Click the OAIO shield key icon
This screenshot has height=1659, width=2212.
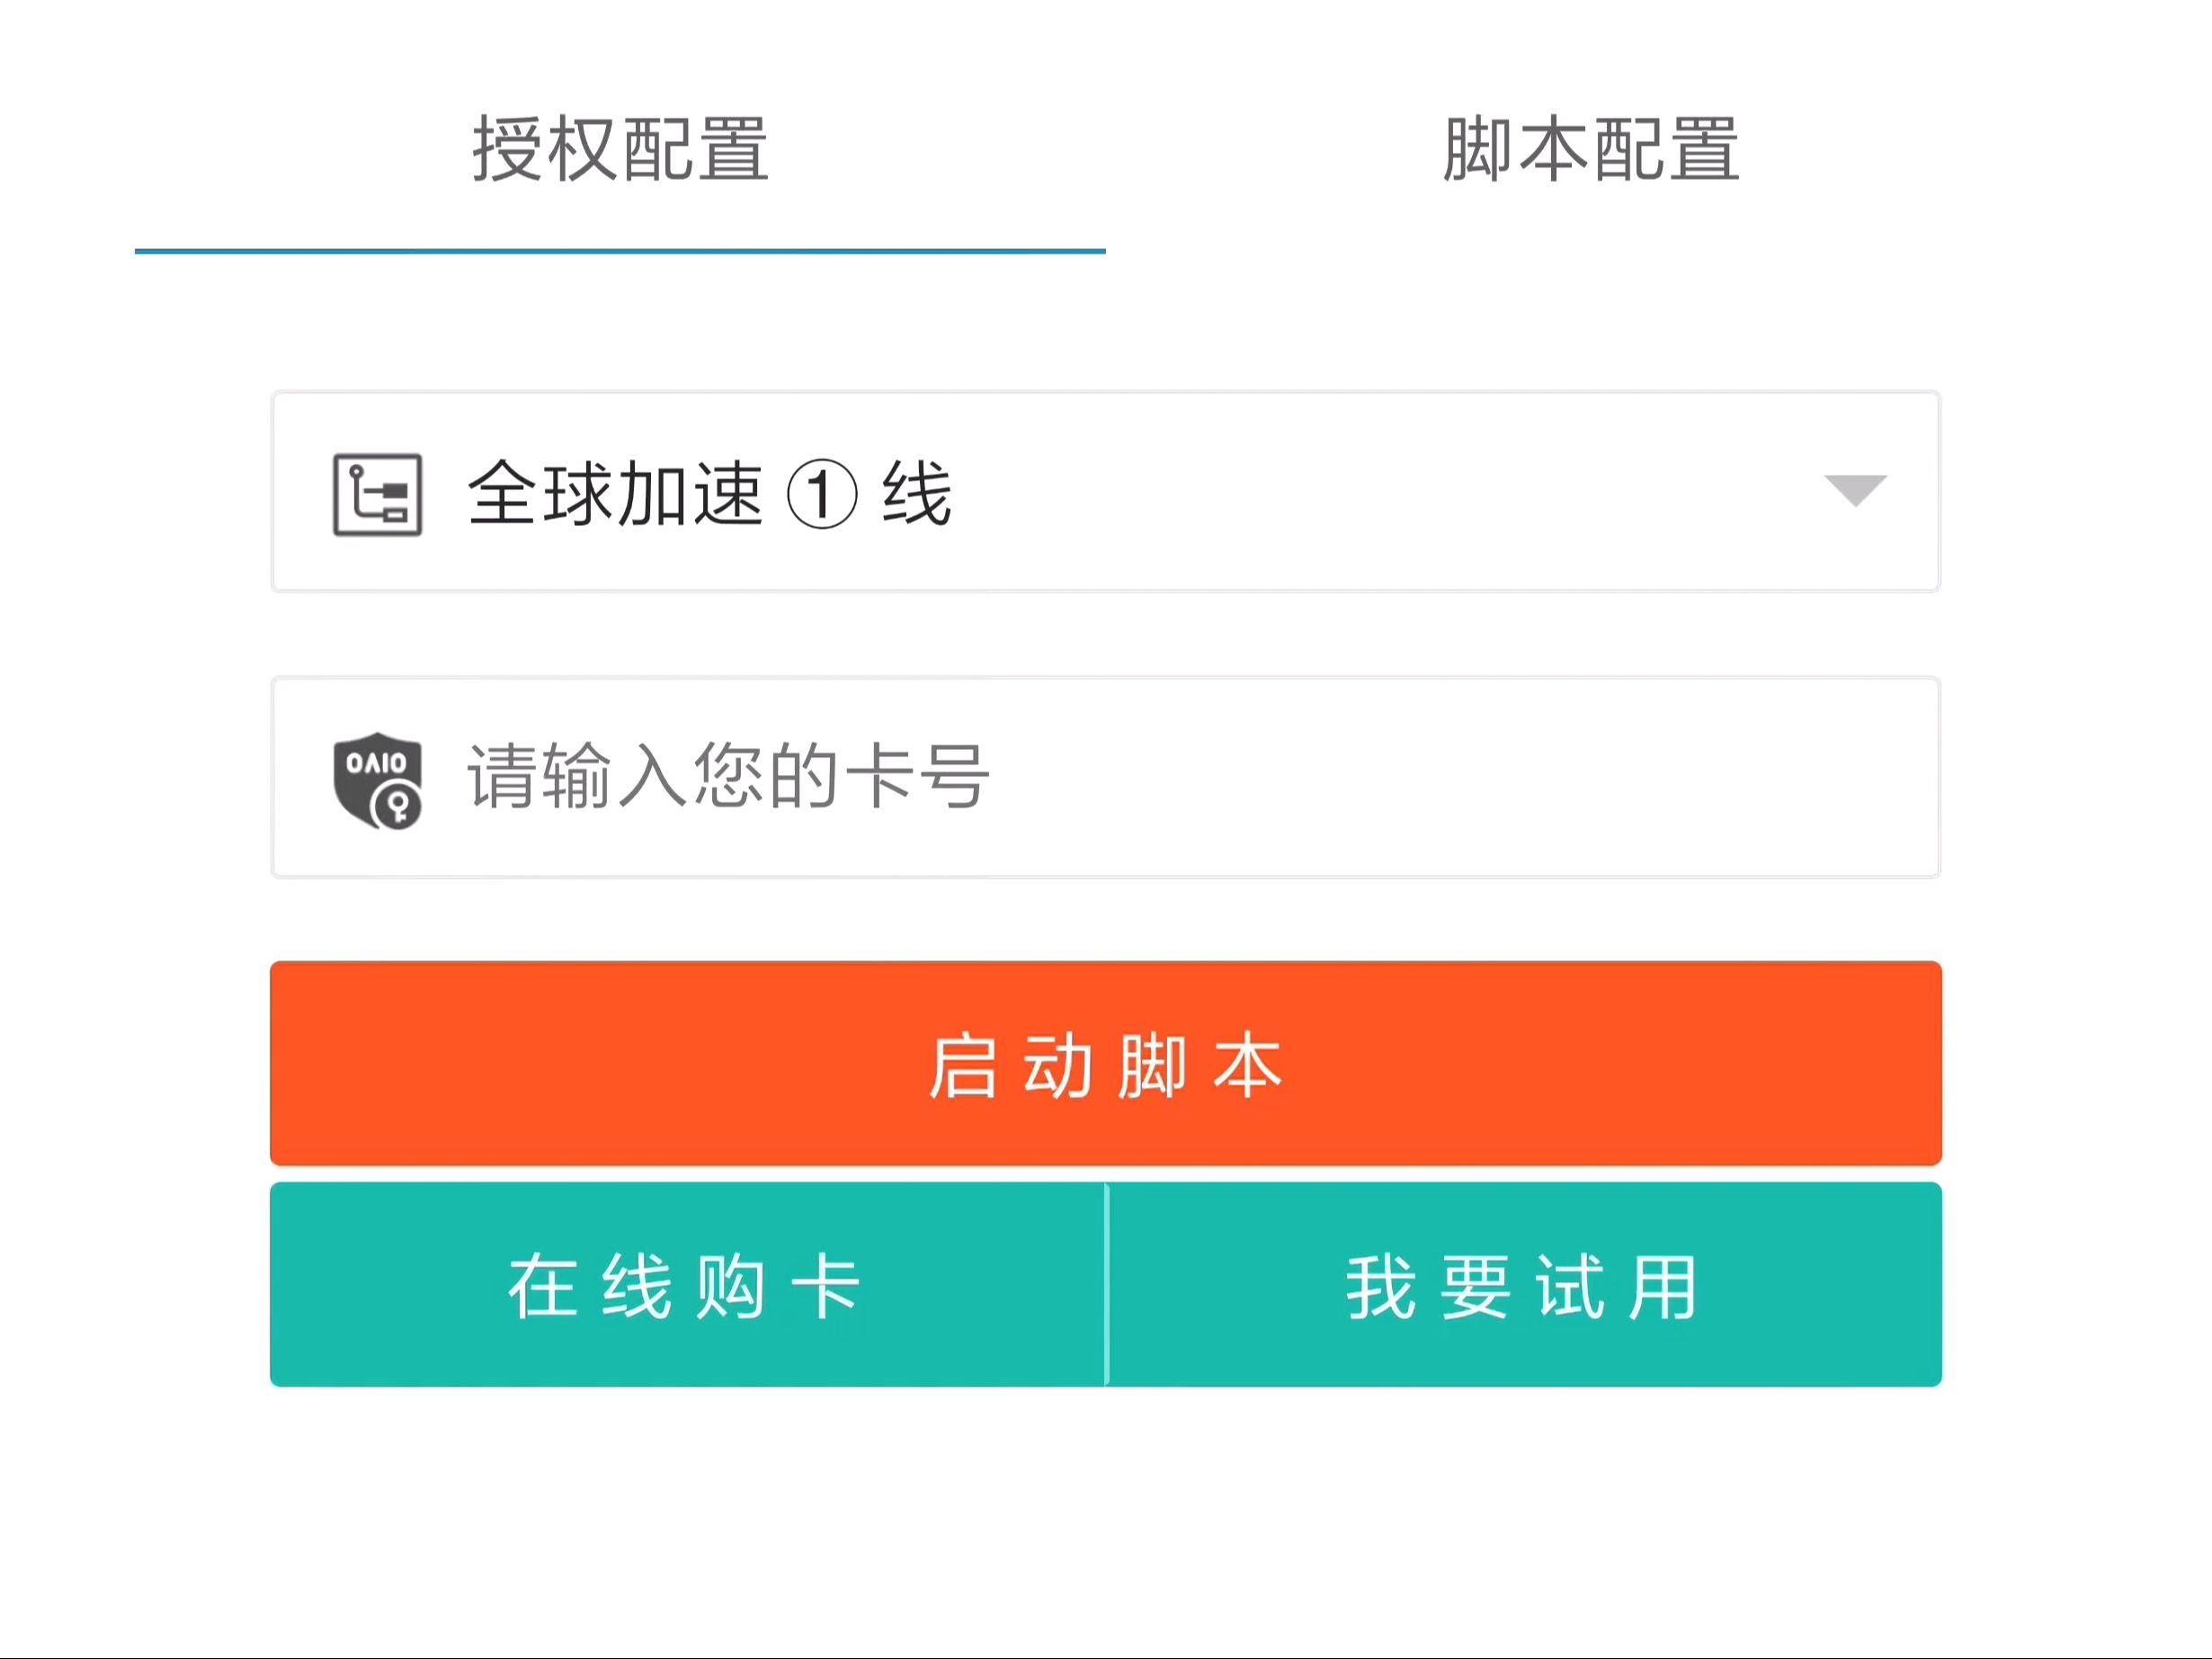point(374,777)
